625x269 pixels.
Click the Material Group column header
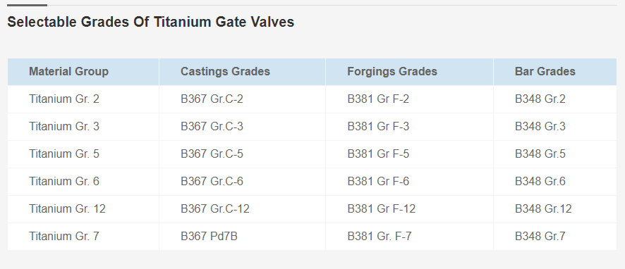83,72
